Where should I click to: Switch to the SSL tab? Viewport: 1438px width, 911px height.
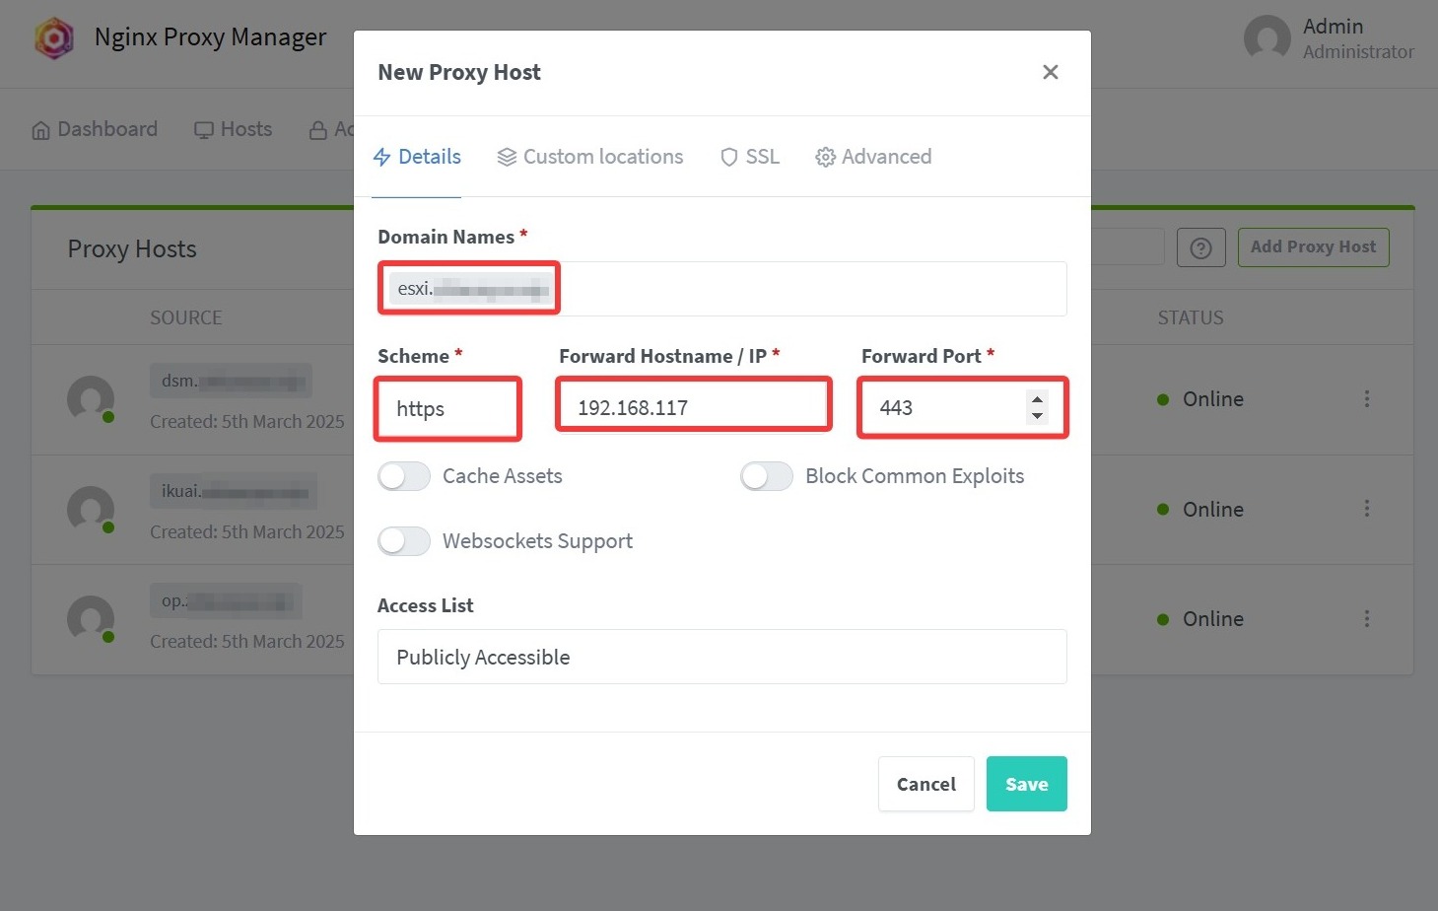pos(750,157)
